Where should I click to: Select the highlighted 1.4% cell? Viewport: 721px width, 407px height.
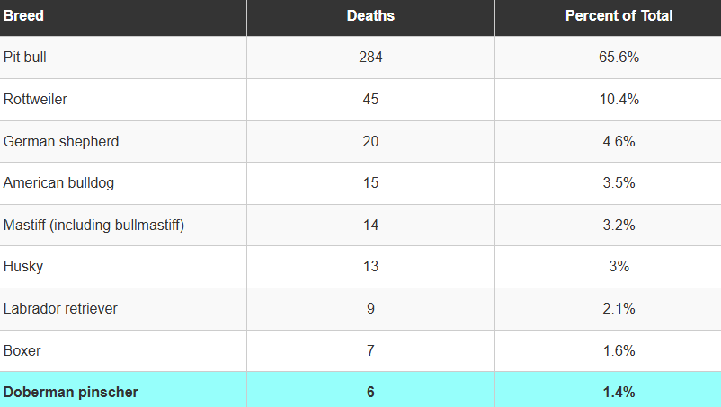pyautogui.click(x=619, y=393)
